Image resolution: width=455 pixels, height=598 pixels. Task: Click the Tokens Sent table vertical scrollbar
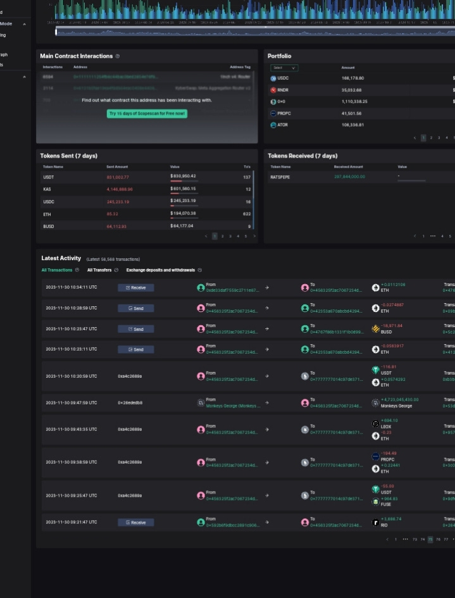tap(253, 200)
